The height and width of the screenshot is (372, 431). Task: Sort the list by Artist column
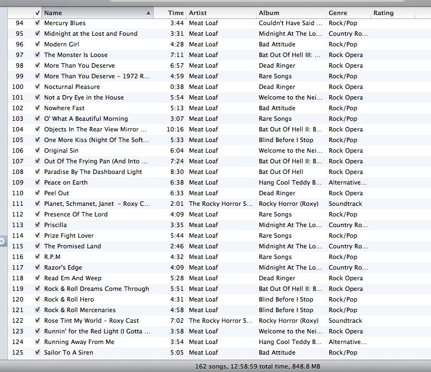click(x=198, y=13)
